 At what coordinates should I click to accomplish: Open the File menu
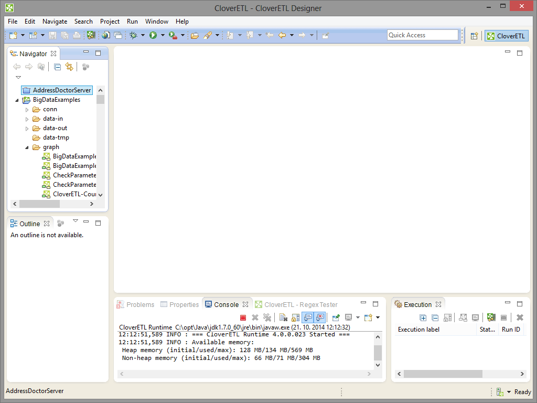(13, 21)
